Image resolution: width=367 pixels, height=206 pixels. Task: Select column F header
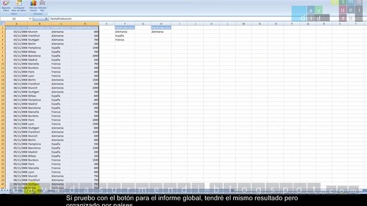point(124,23)
